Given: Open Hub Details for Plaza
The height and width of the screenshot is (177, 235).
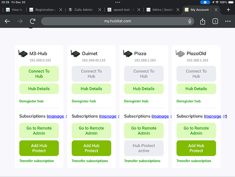Looking at the screenshot, I should pyautogui.click(x=144, y=89).
